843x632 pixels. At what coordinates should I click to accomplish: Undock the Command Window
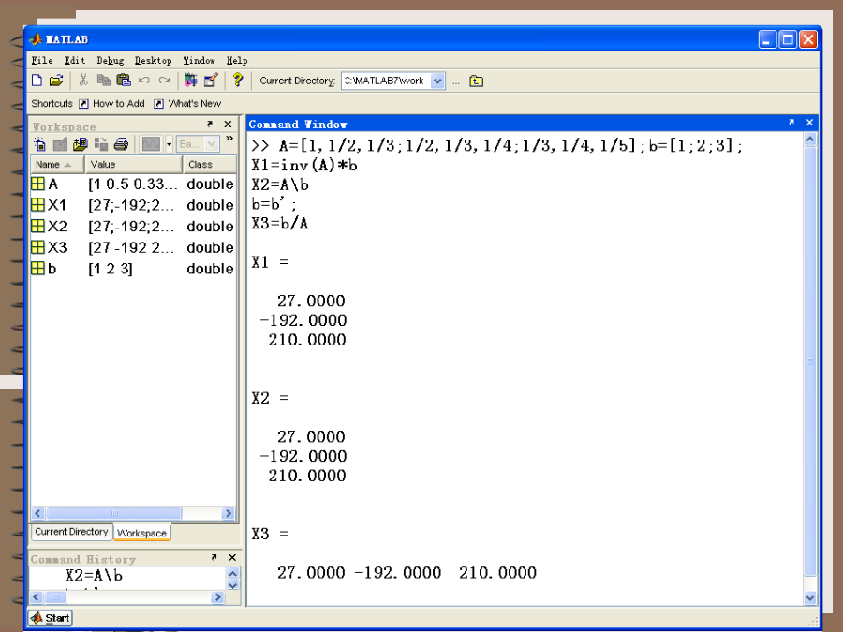coord(791,123)
